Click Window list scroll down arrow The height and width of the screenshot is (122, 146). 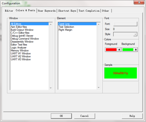[51, 88]
